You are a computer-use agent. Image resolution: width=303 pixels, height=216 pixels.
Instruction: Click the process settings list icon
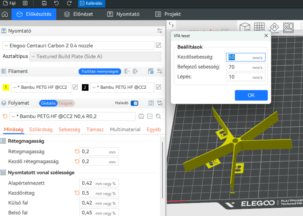tap(151, 103)
